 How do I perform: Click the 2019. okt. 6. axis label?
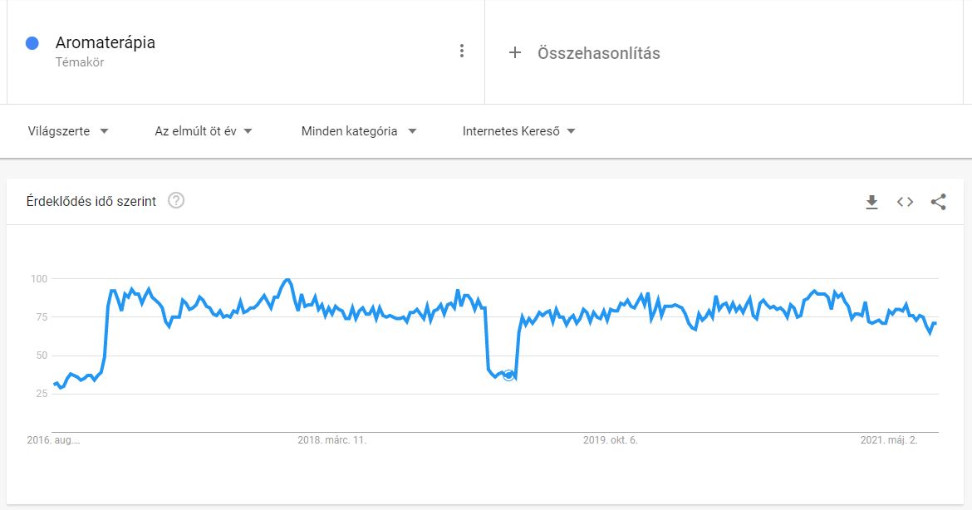tap(610, 440)
